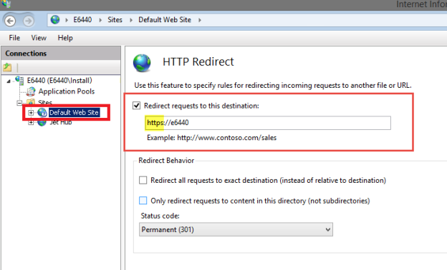Viewport: 447px width, 270px height.
Task: Click the Redirect Behavior group label
Action: tap(166, 160)
